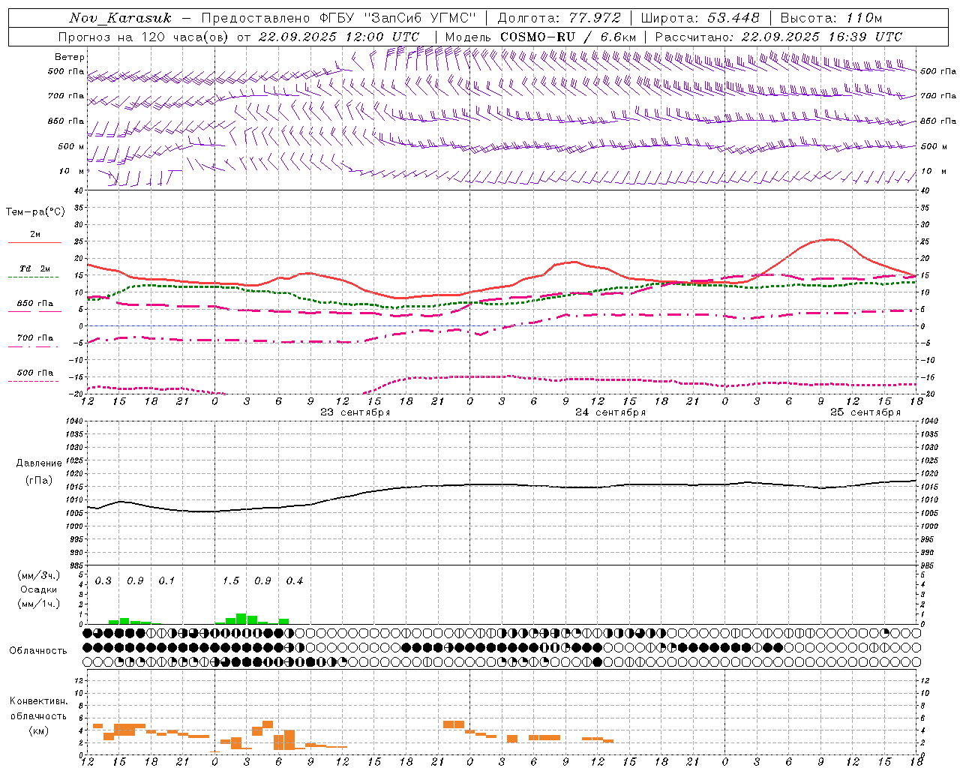
Task: Click the latitude value Широта: 53.448
Action: (x=700, y=18)
